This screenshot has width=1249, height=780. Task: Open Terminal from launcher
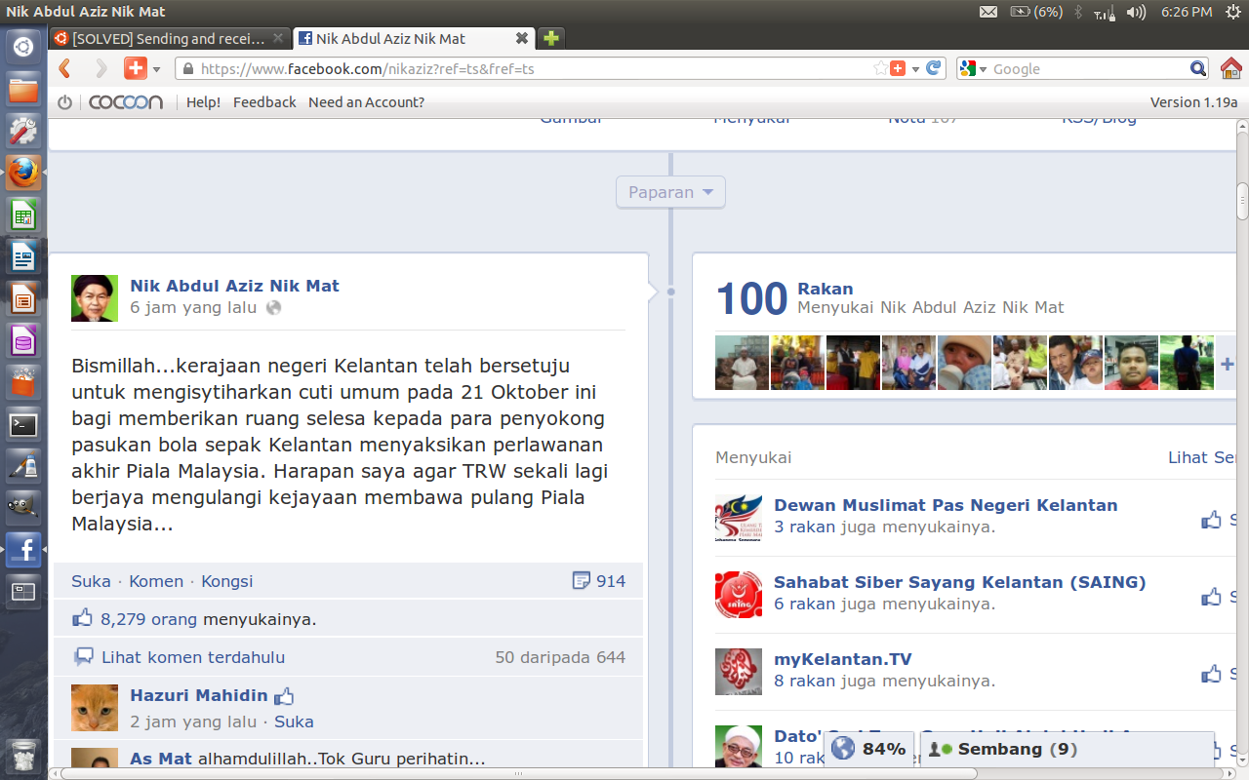pyautogui.click(x=23, y=425)
